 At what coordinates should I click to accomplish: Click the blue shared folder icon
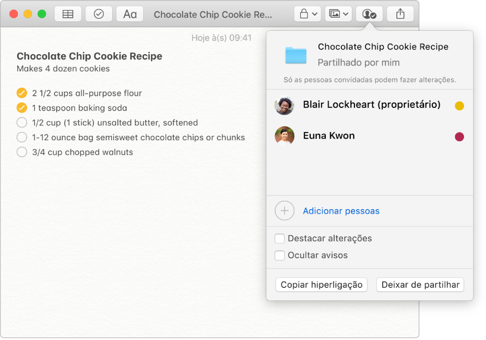point(296,55)
